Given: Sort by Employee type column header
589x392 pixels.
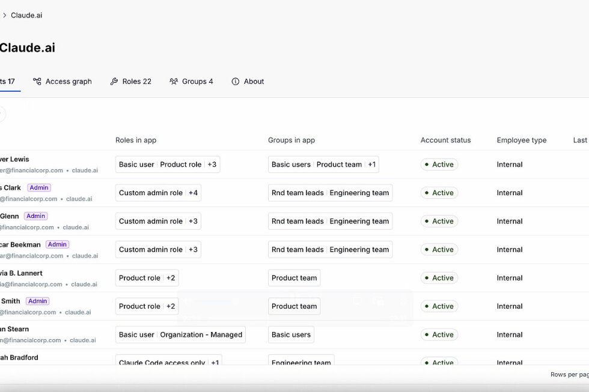Looking at the screenshot, I should pyautogui.click(x=522, y=140).
